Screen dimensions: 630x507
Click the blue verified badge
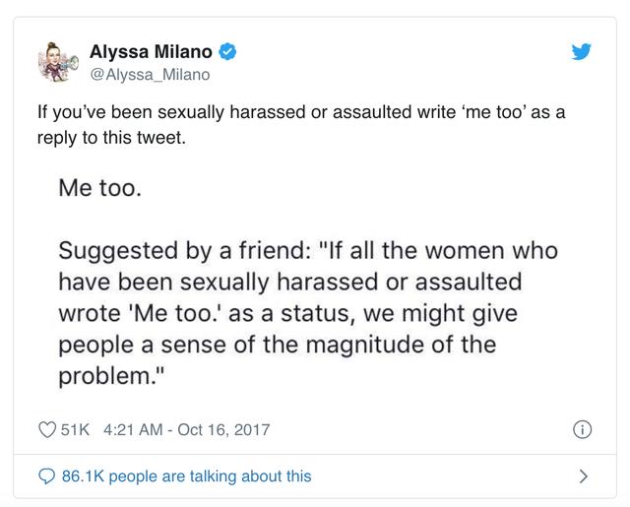227,52
